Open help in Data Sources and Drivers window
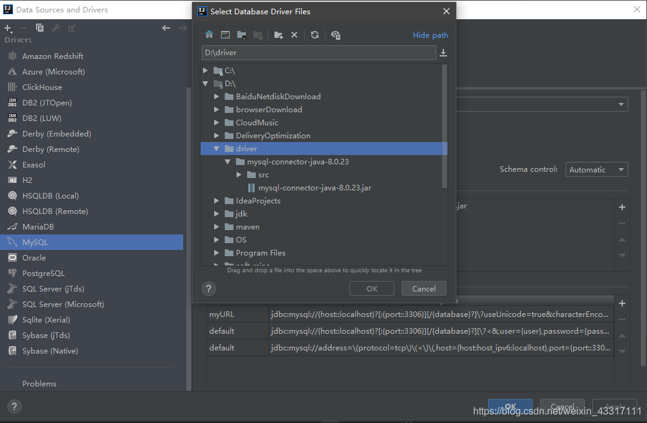This screenshot has width=647, height=423. pos(14,406)
